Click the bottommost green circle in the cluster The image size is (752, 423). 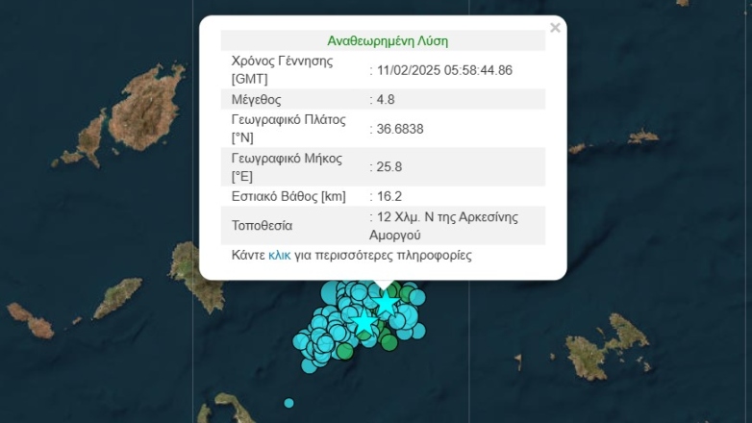(344, 352)
